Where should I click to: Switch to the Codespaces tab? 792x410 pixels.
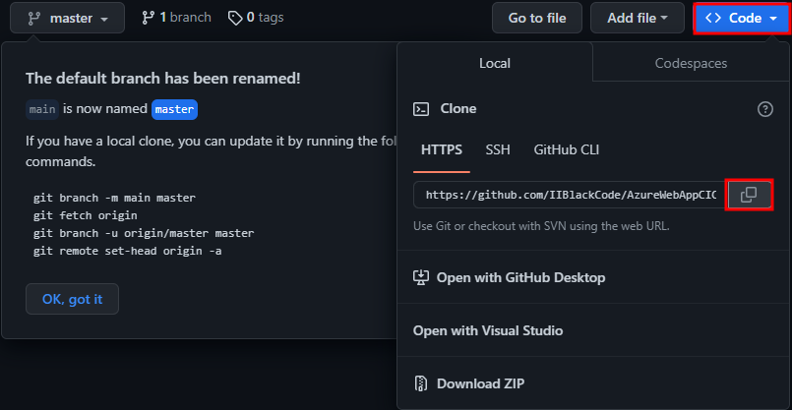point(691,63)
